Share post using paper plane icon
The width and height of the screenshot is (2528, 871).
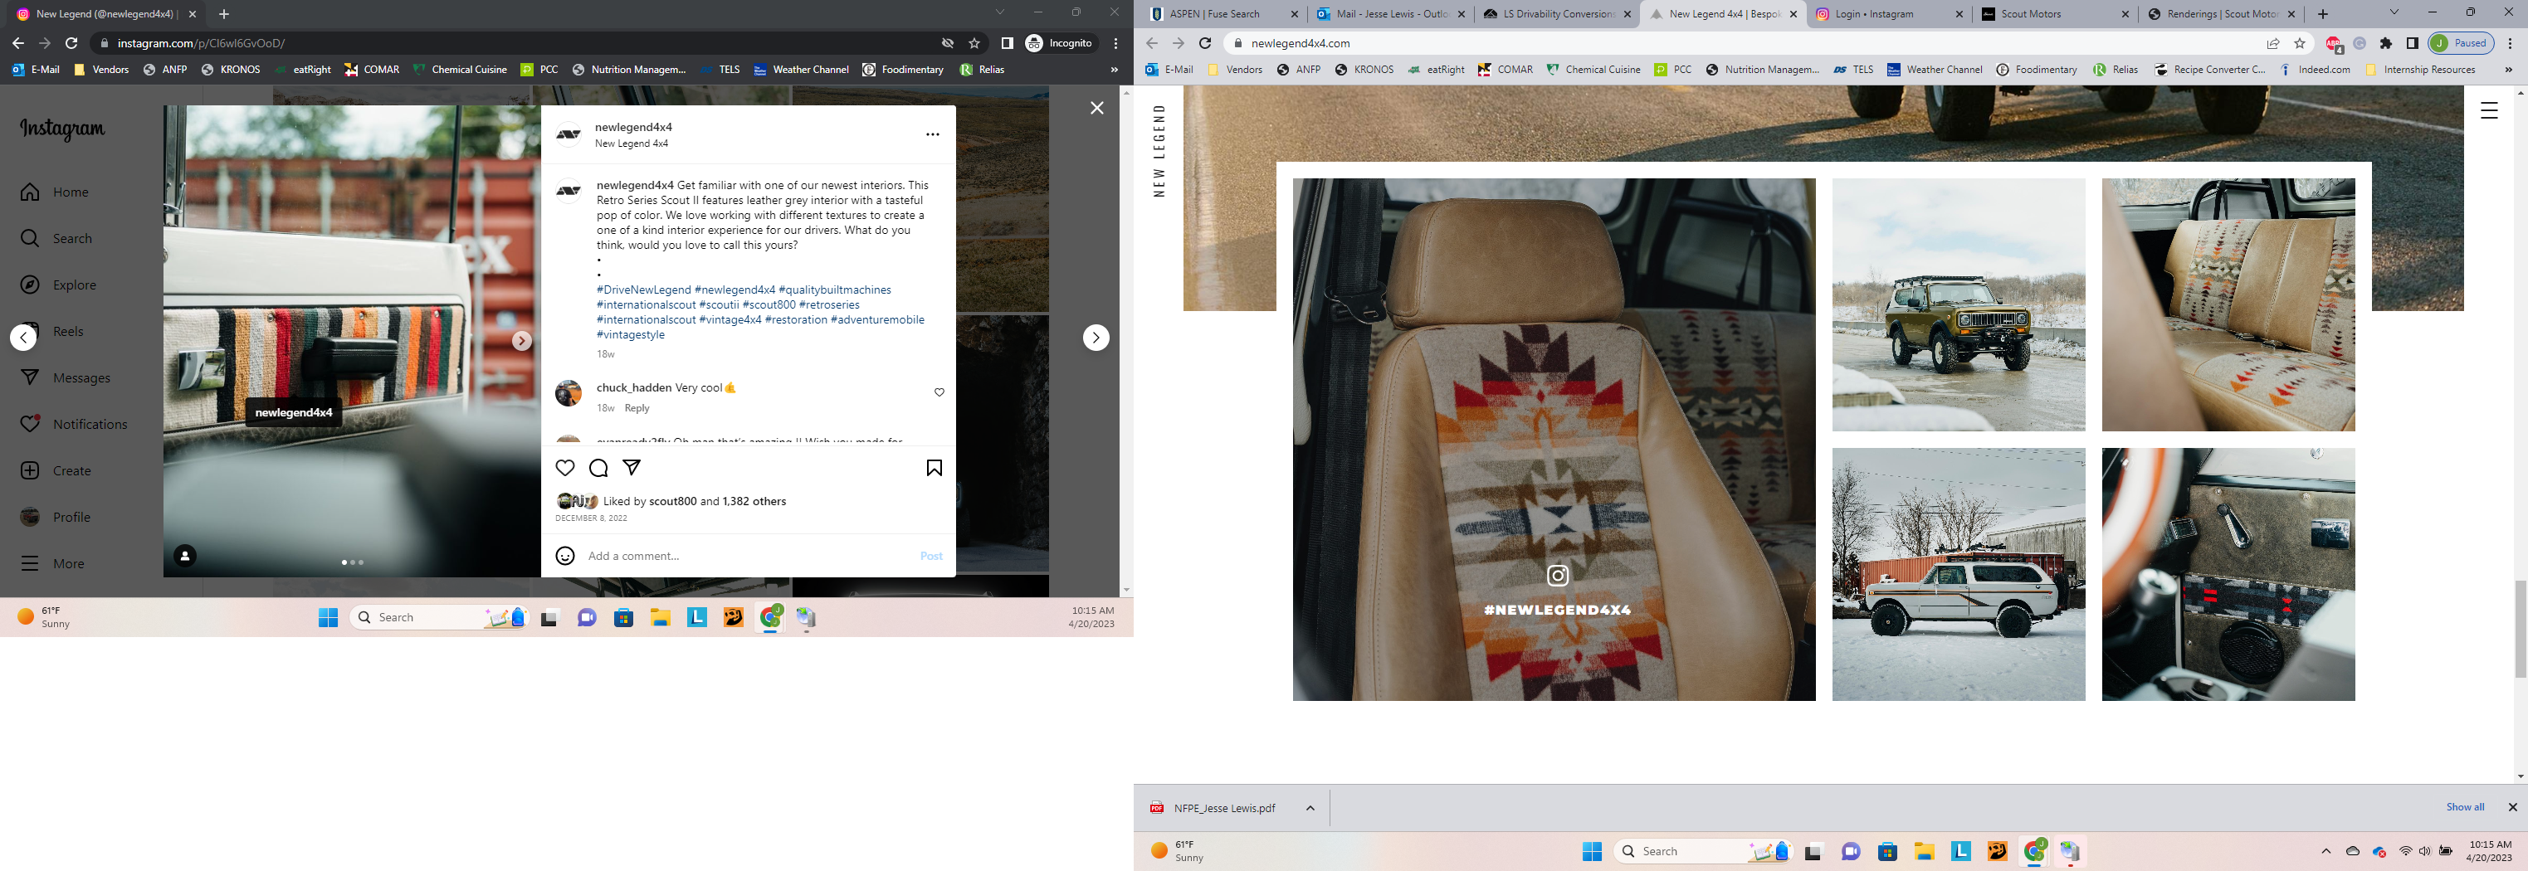632,468
